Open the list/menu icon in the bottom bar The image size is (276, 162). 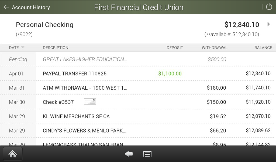[x=147, y=154]
